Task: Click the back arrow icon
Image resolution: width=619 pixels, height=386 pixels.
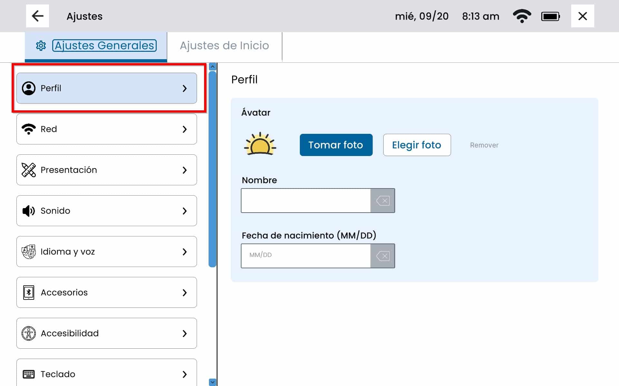Action: [x=37, y=16]
